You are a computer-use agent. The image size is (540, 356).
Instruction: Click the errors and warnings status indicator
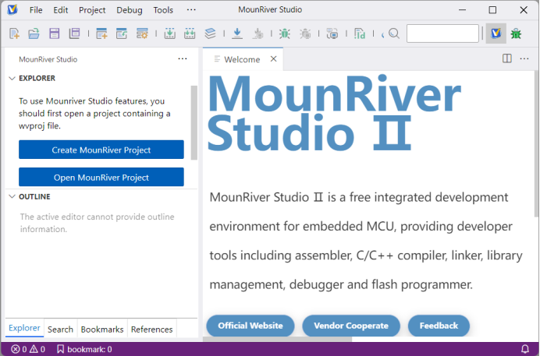tap(28, 349)
